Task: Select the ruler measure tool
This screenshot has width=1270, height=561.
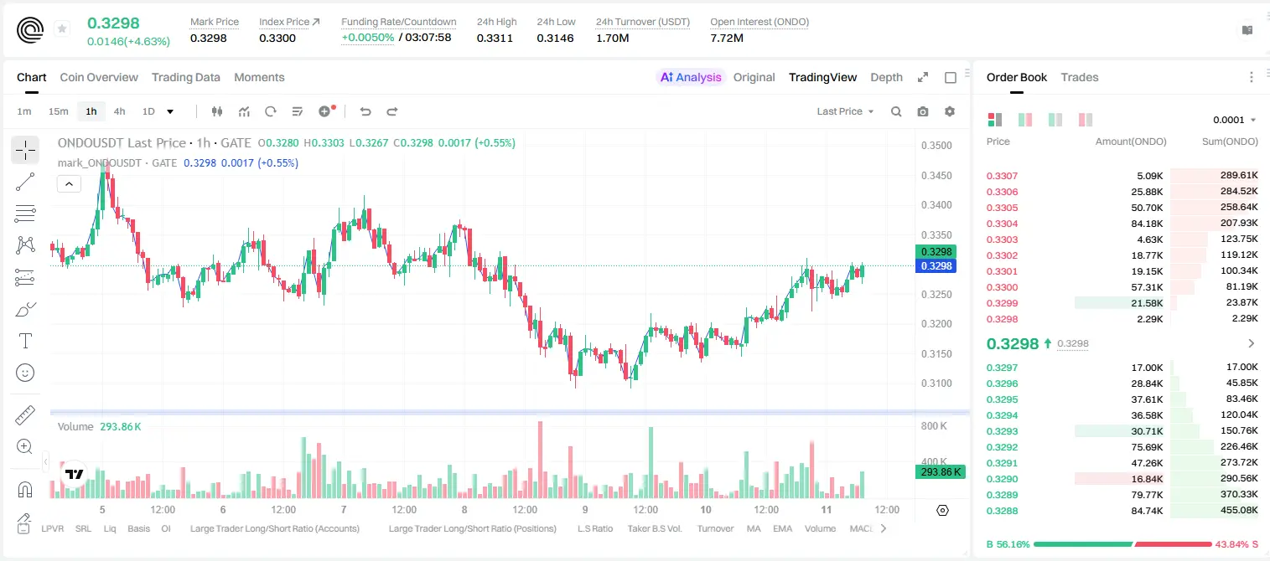Action: (25, 415)
